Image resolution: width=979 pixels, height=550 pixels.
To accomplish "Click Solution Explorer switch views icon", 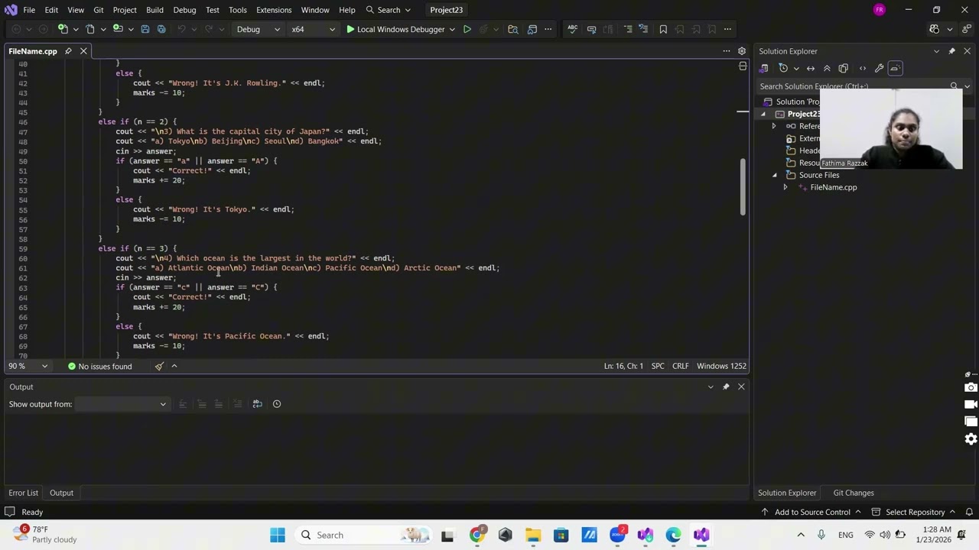I will click(763, 68).
